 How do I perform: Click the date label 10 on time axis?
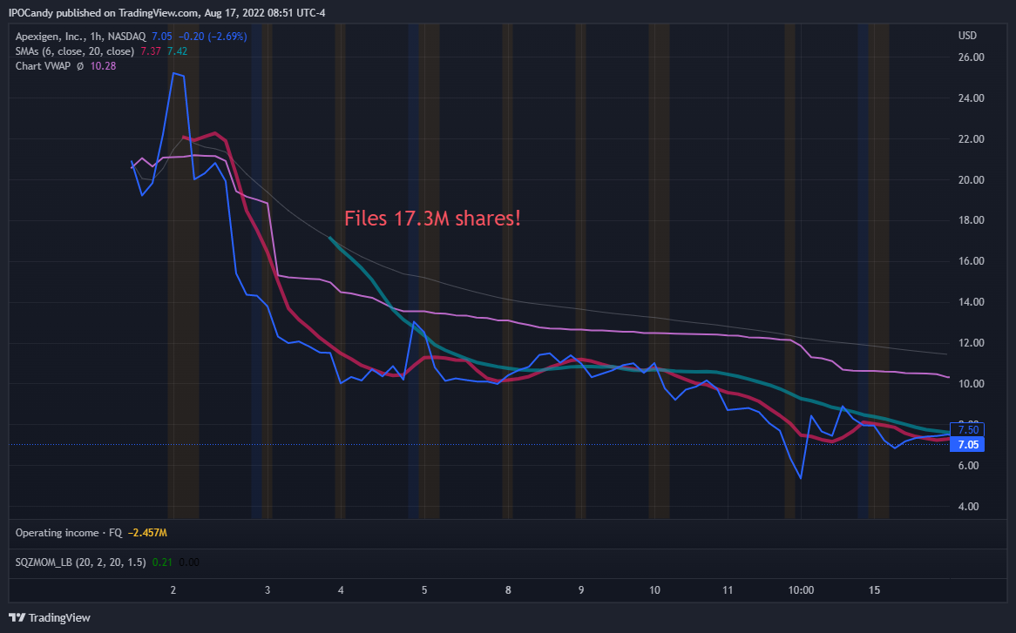654,590
